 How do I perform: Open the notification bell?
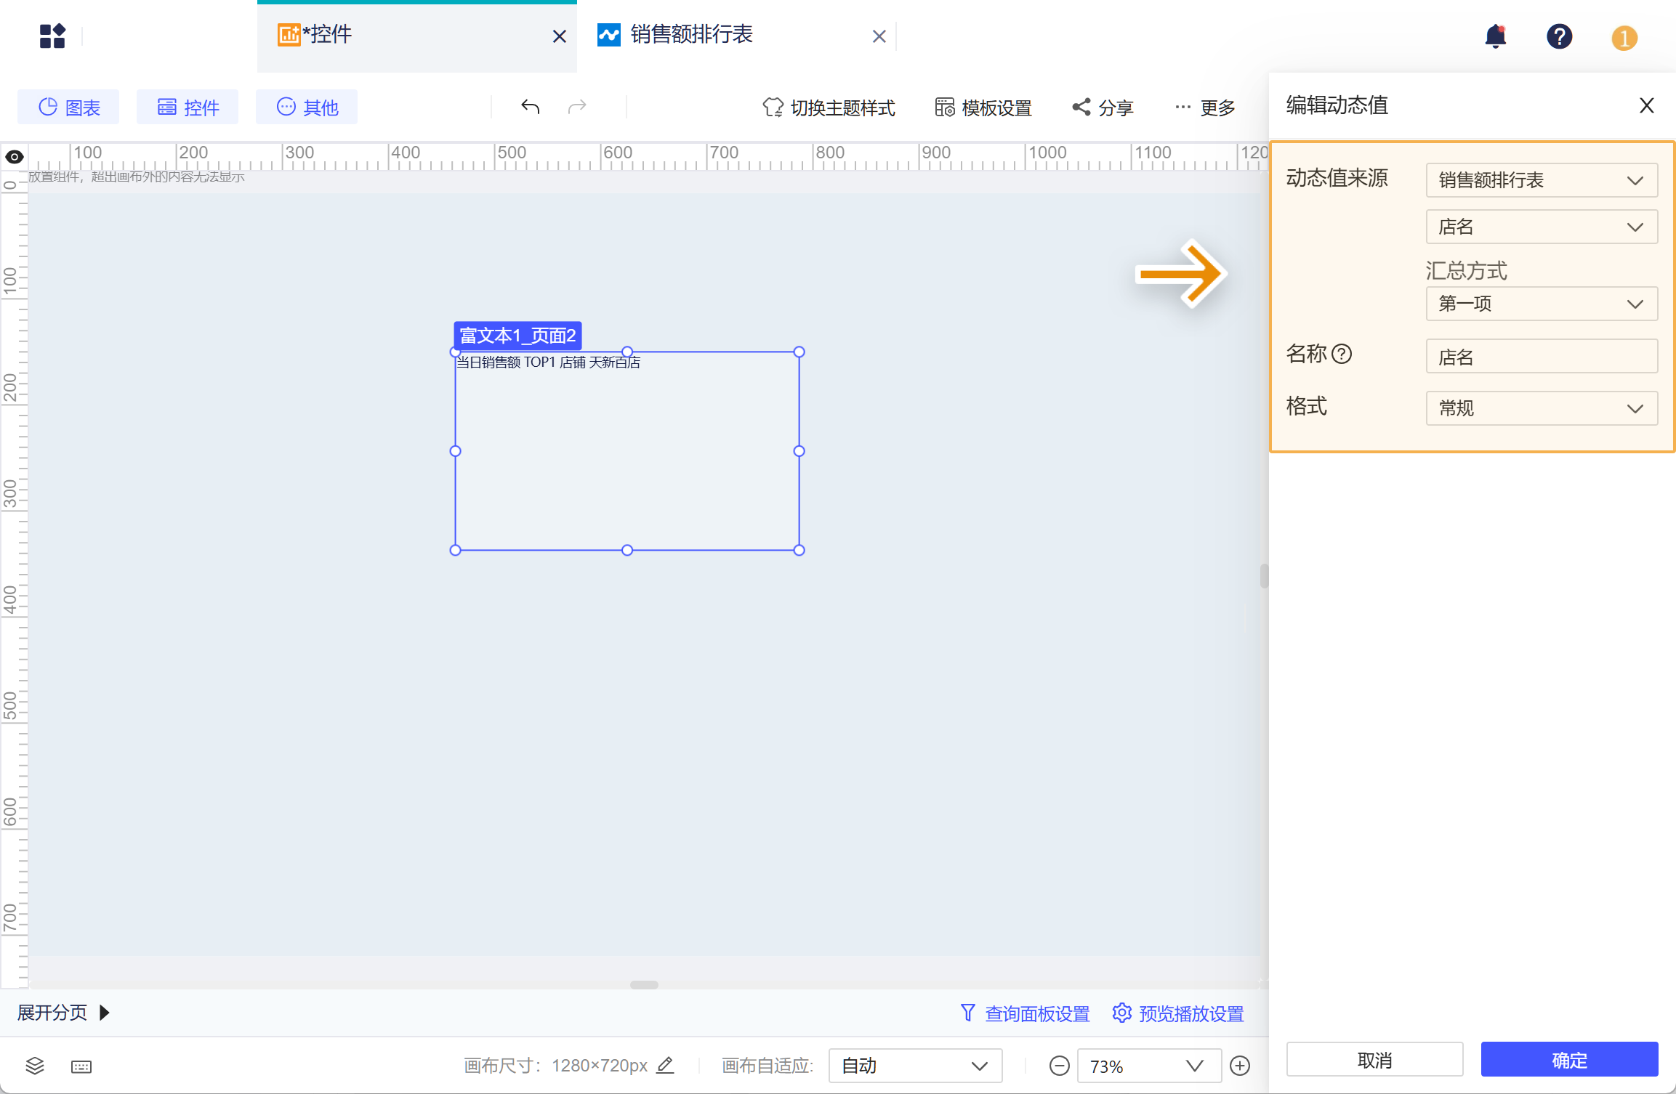coord(1496,36)
